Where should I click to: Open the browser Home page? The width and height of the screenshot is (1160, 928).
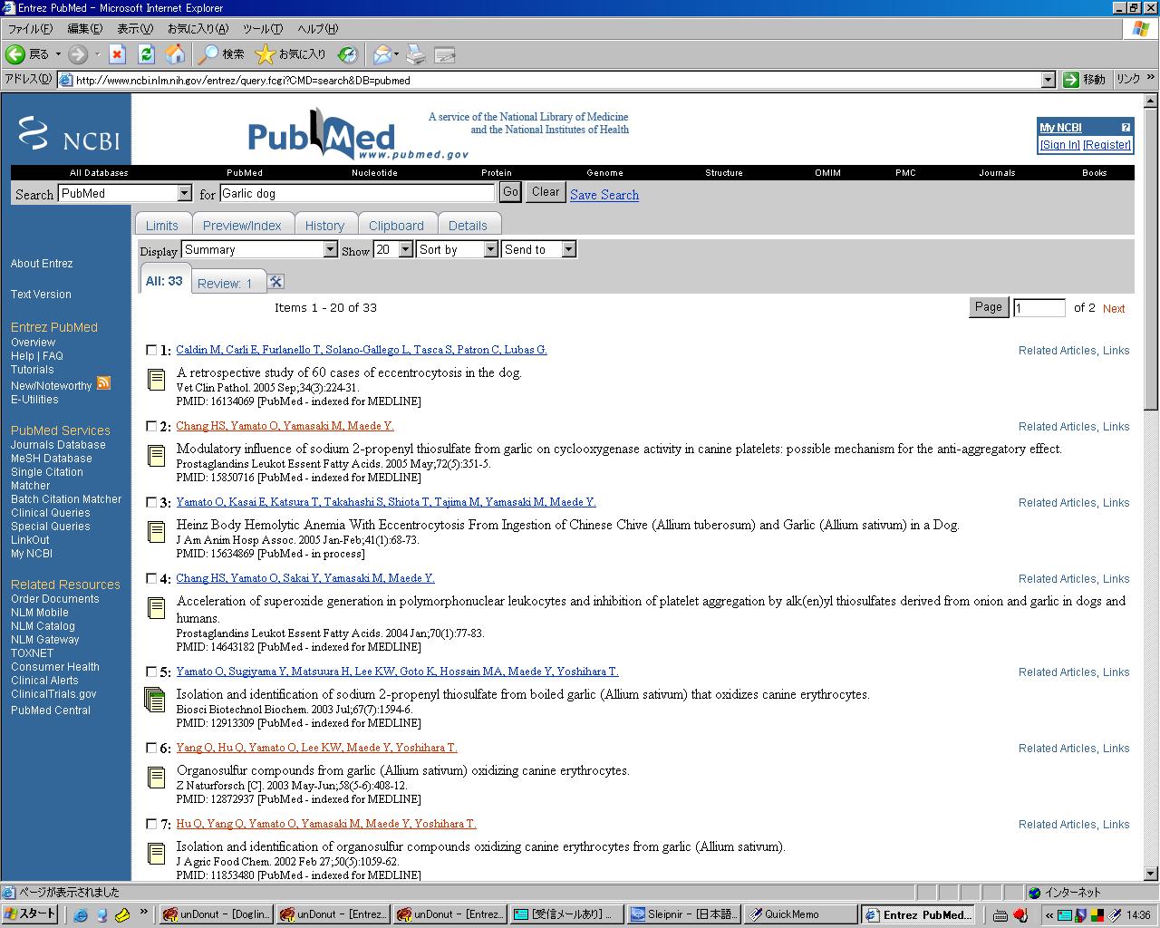177,54
